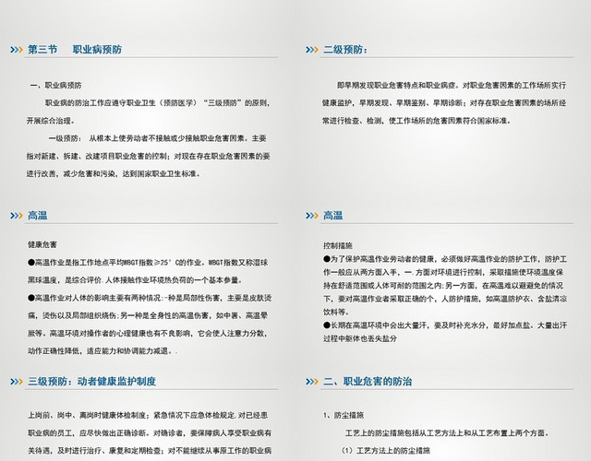This screenshot has width=591, height=461.
Task: Click the bullet line starting 为了保护高温作业劳动者
Action: tap(445, 259)
